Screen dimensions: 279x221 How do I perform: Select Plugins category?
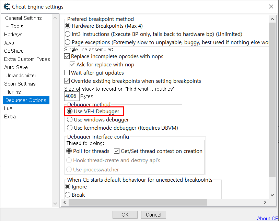13,92
